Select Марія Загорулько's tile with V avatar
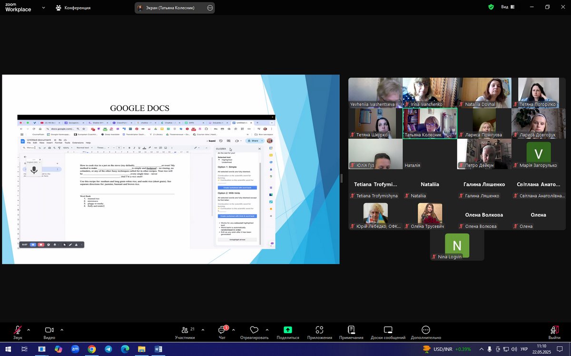Image resolution: width=571 pixels, height=356 pixels. pos(539,154)
